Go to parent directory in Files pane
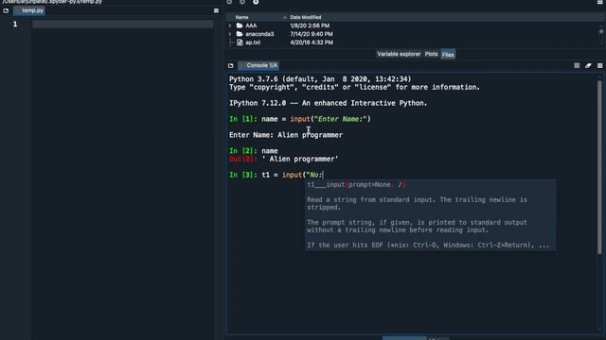 pos(256,2)
